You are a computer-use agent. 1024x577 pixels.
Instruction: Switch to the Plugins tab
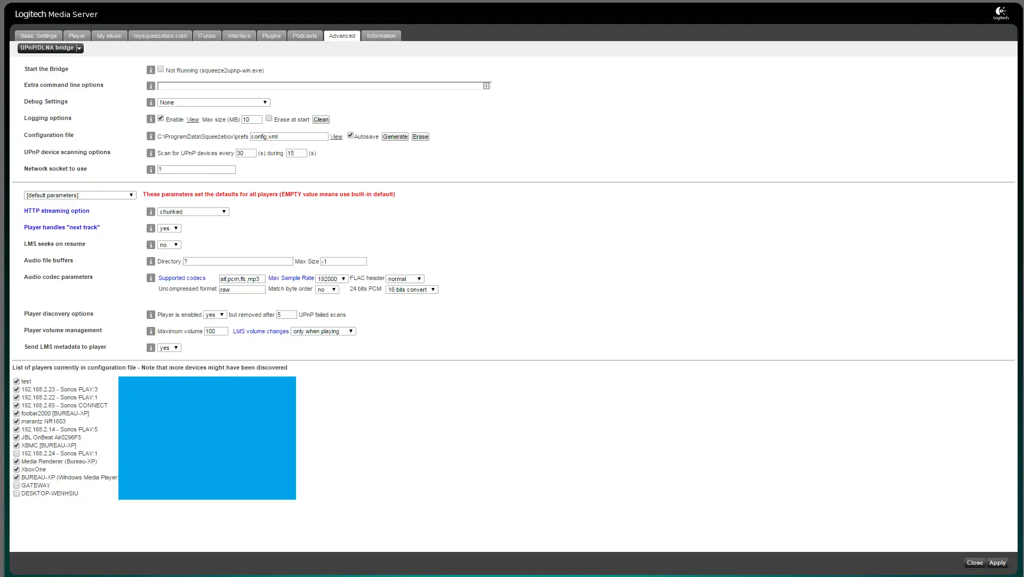(x=271, y=36)
